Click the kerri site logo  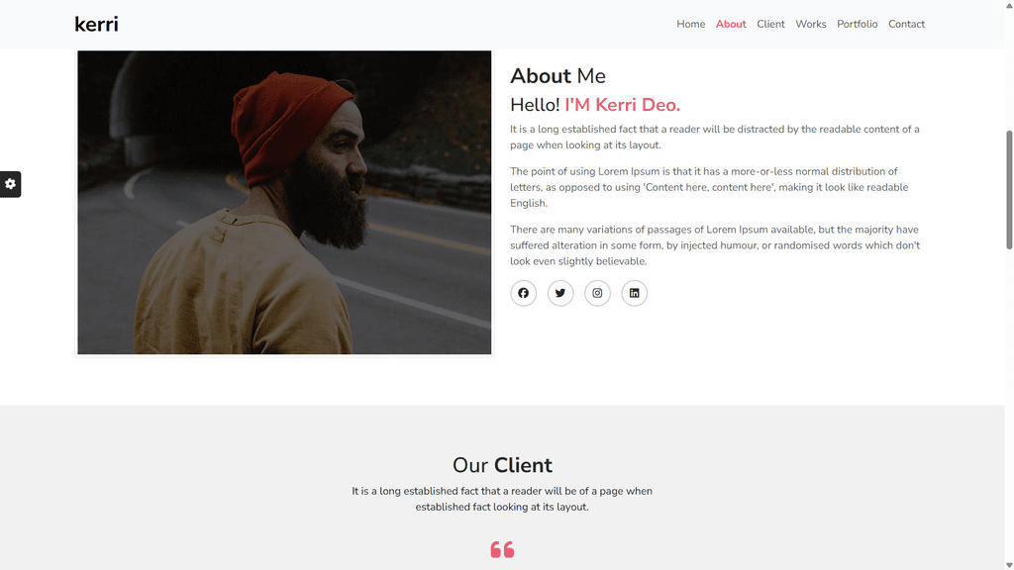click(96, 25)
